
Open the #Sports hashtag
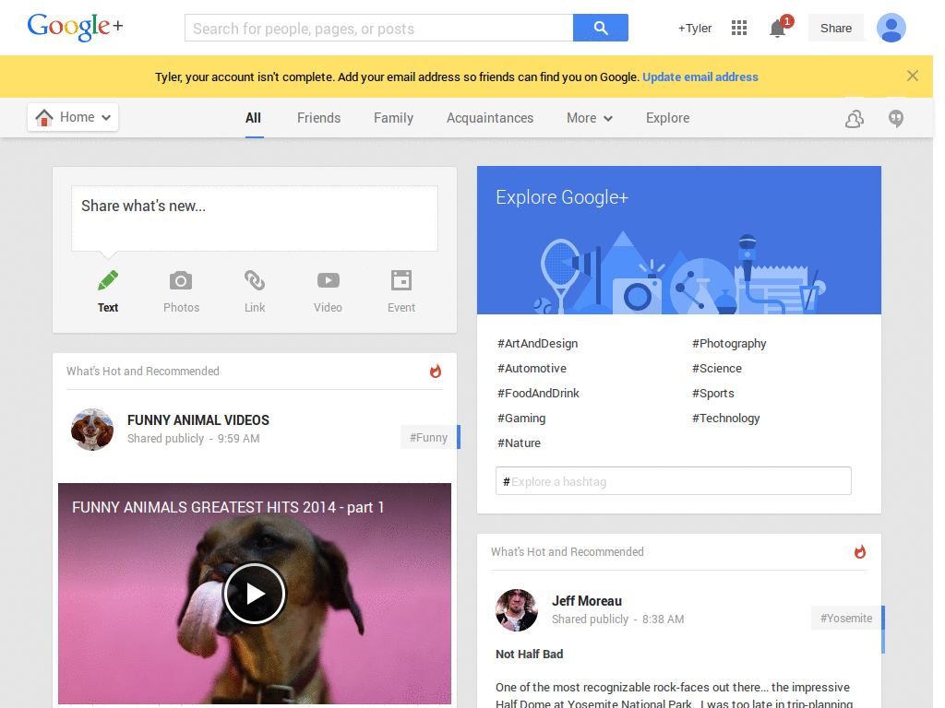713,393
